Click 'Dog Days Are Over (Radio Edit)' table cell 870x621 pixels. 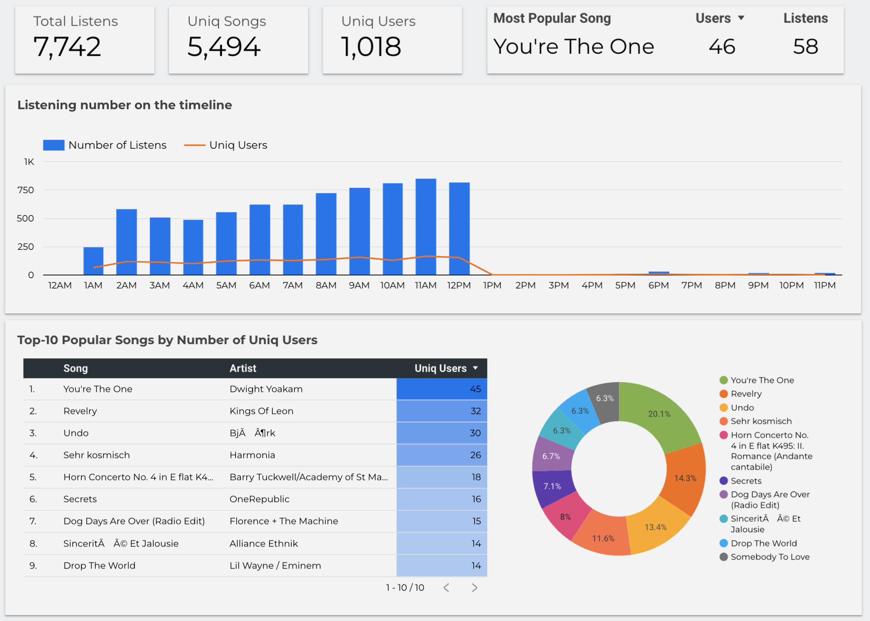(134, 521)
